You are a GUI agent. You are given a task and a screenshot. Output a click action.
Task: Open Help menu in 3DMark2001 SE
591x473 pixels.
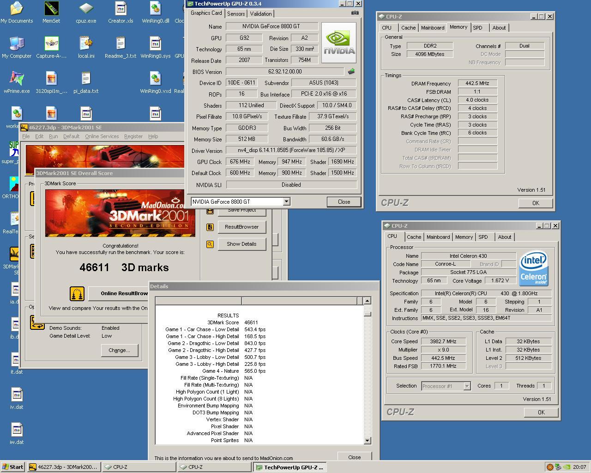(x=153, y=136)
